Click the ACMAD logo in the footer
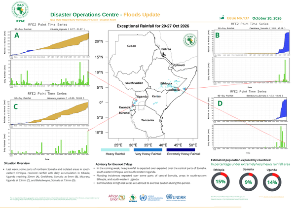The height and width of the screenshot is (209, 296). [133, 198]
